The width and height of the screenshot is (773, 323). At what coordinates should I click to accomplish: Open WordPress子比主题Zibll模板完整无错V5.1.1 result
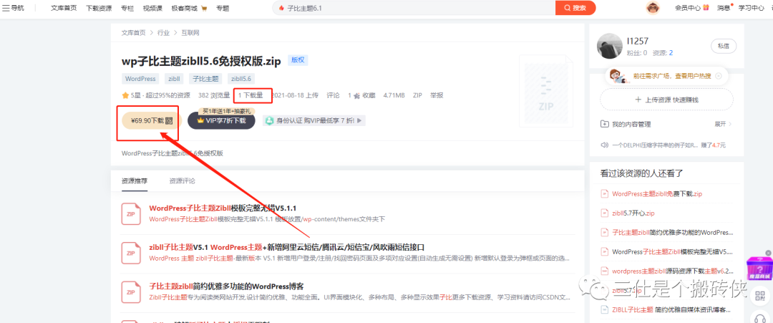pos(223,208)
